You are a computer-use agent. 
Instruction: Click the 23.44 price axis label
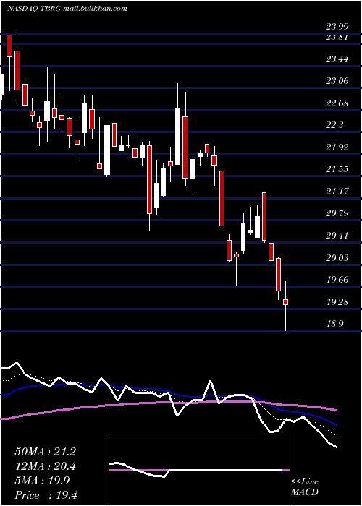coord(337,59)
